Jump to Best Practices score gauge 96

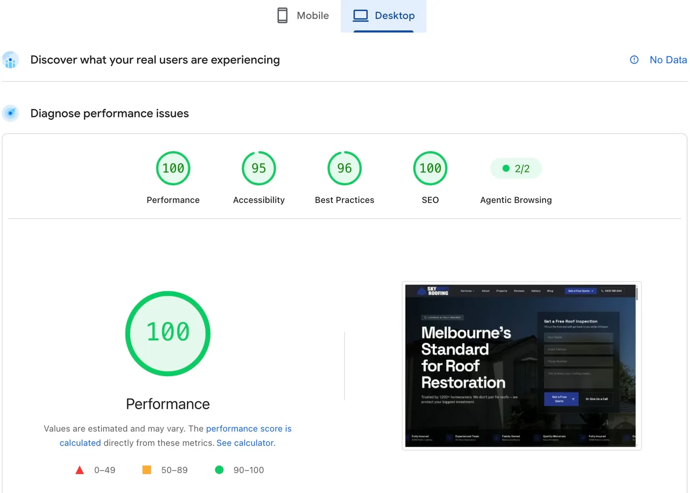click(x=345, y=168)
